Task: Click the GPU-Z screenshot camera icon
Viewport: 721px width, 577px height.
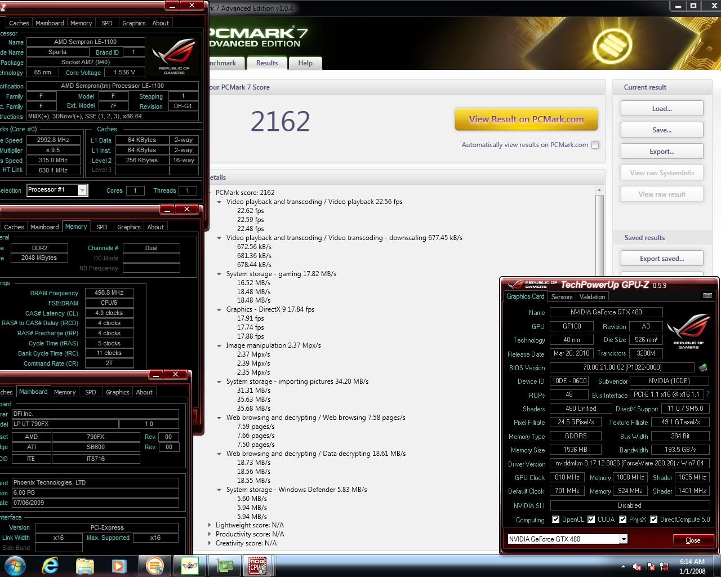Action: click(x=707, y=296)
